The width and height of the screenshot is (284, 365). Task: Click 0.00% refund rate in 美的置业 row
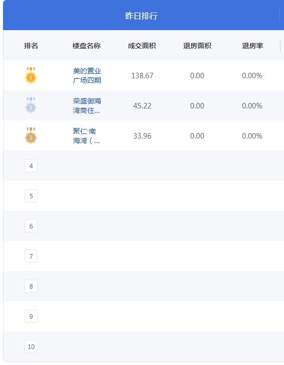(x=252, y=76)
